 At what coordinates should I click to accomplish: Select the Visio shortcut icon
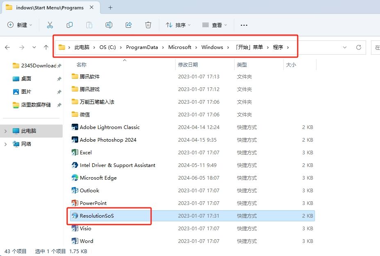click(75, 229)
